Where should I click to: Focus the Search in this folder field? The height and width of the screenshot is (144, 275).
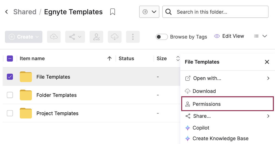215,12
